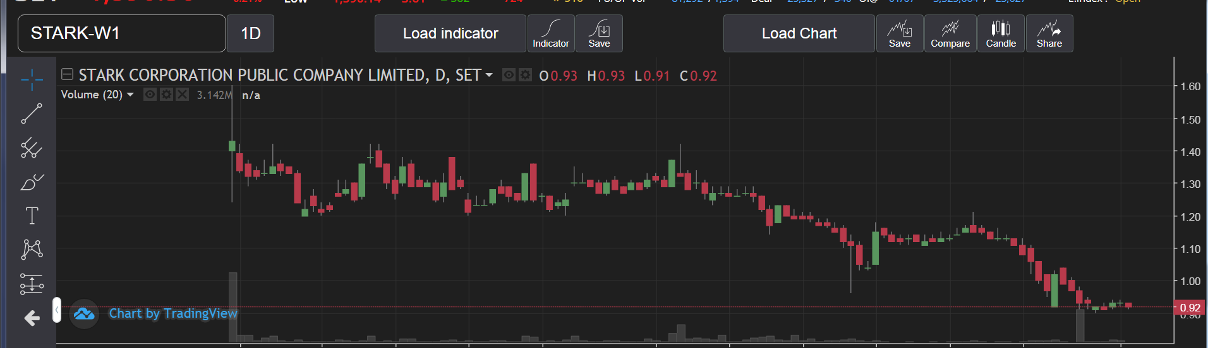Click the open price O 0.93 value
This screenshot has width=1208, height=348.
pyautogui.click(x=559, y=76)
